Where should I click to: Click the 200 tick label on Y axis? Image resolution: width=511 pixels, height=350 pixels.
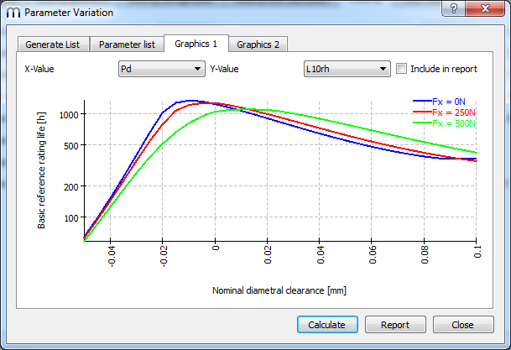coord(71,187)
